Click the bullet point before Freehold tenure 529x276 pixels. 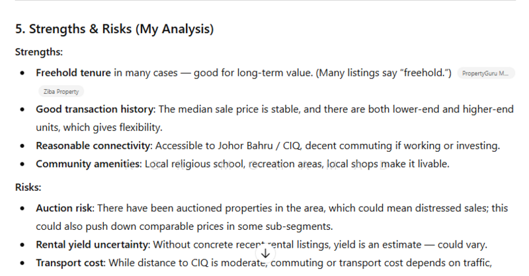(x=24, y=73)
